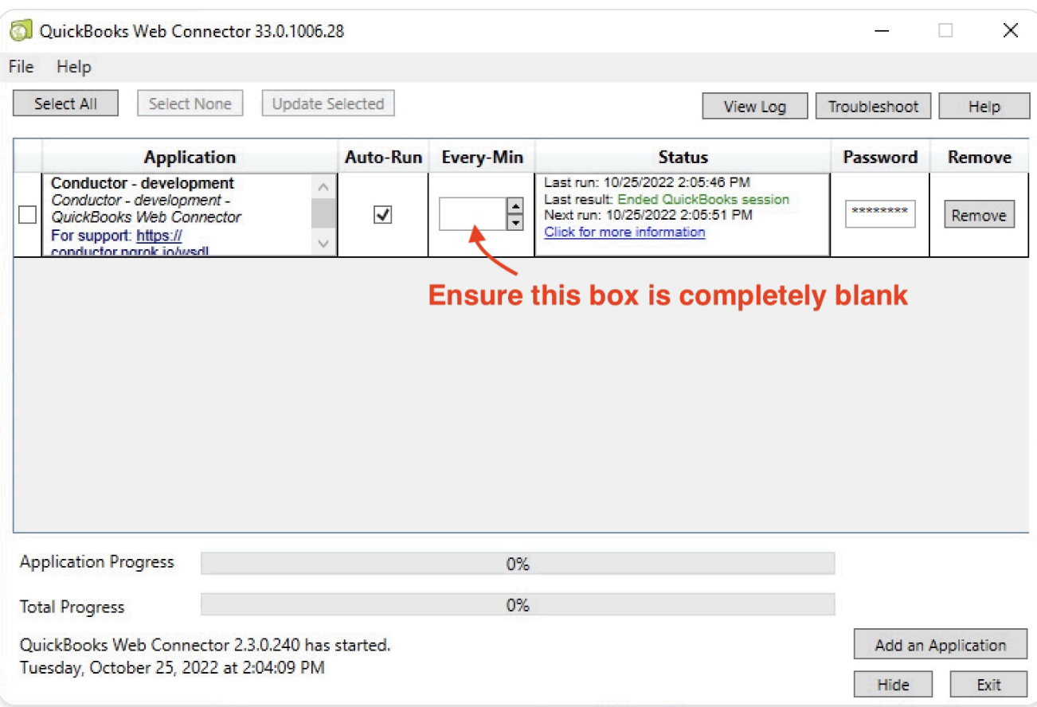Click the Total Progress bar
The width and height of the screenshot is (1037, 707).
click(x=518, y=604)
